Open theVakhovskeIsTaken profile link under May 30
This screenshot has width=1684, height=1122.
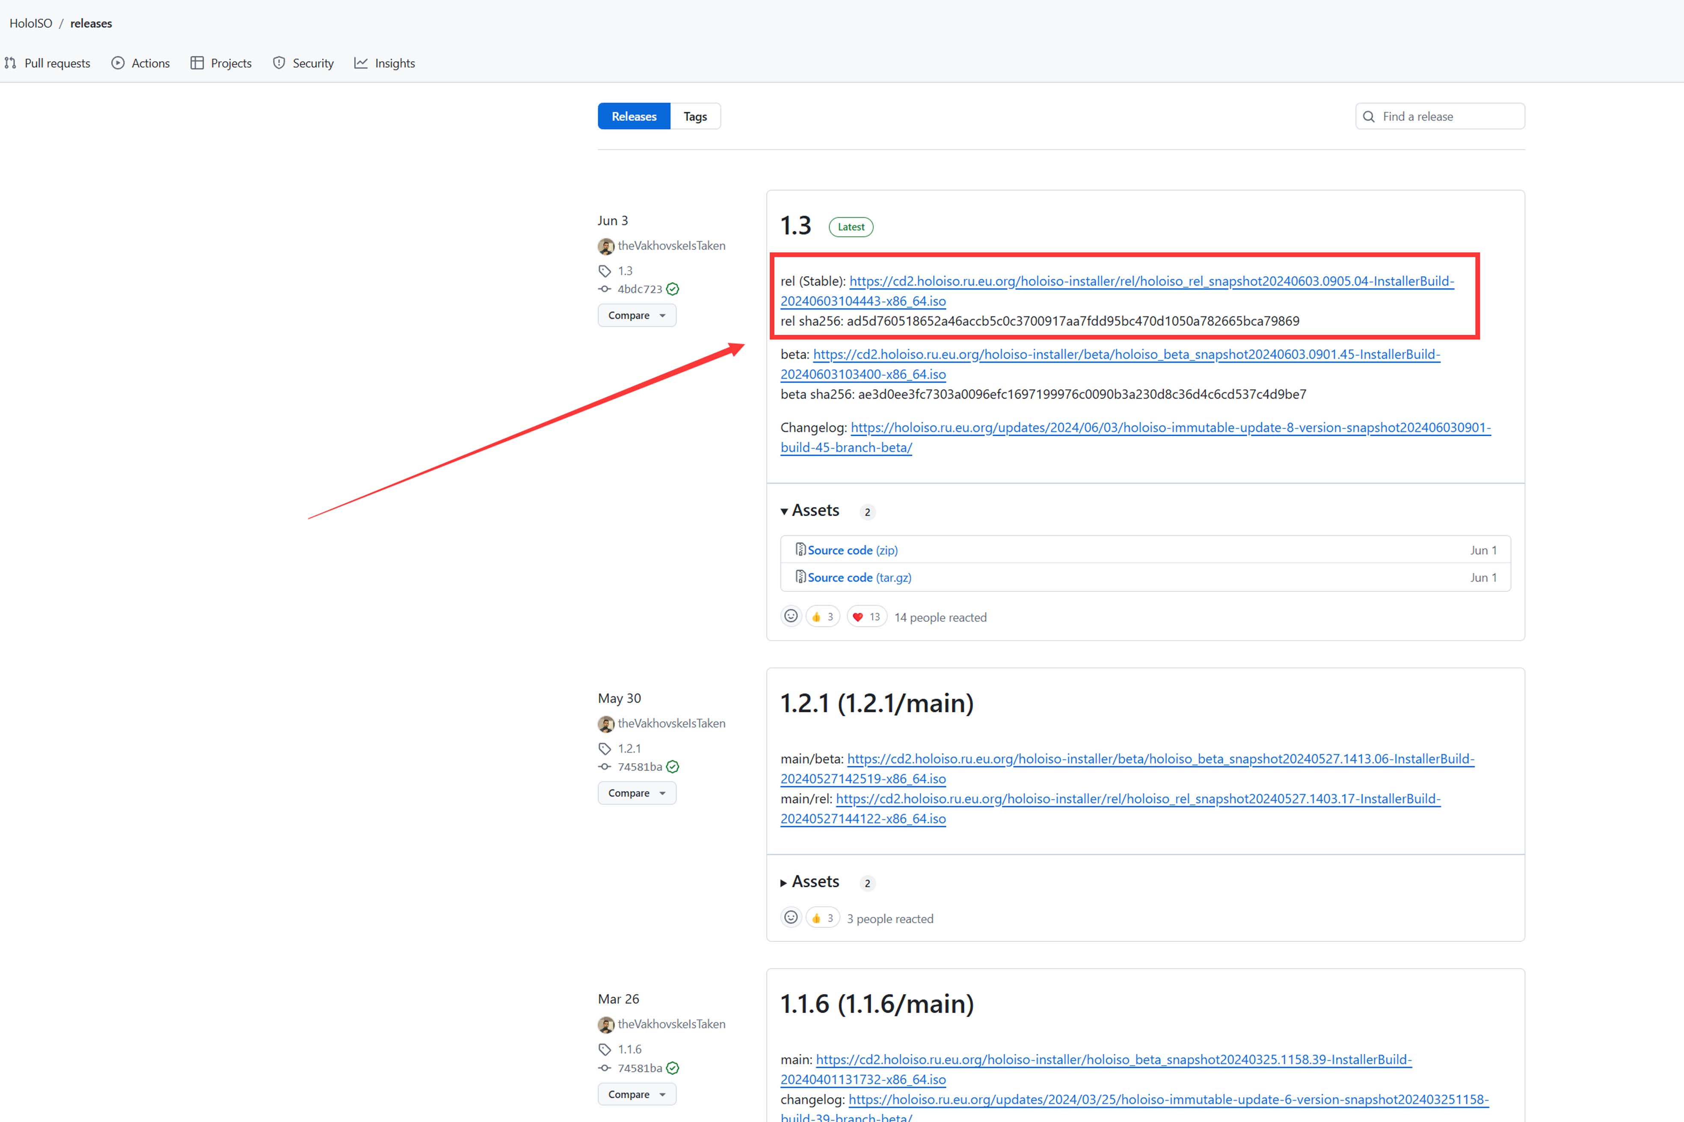click(672, 723)
